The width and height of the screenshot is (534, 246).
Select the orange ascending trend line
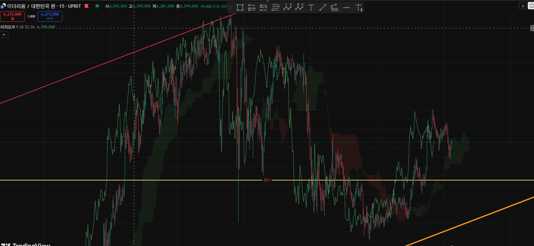(469, 221)
